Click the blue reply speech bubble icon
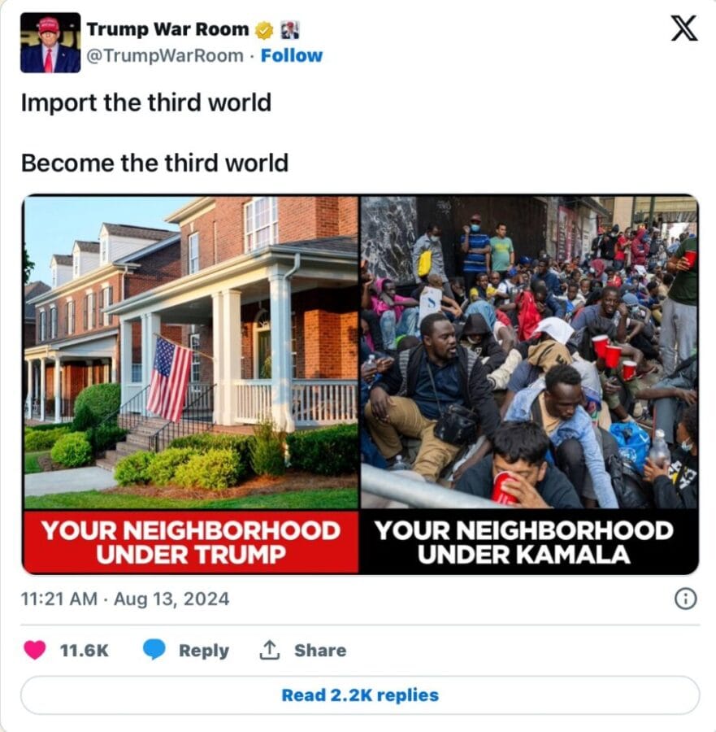716x732 pixels. click(154, 650)
